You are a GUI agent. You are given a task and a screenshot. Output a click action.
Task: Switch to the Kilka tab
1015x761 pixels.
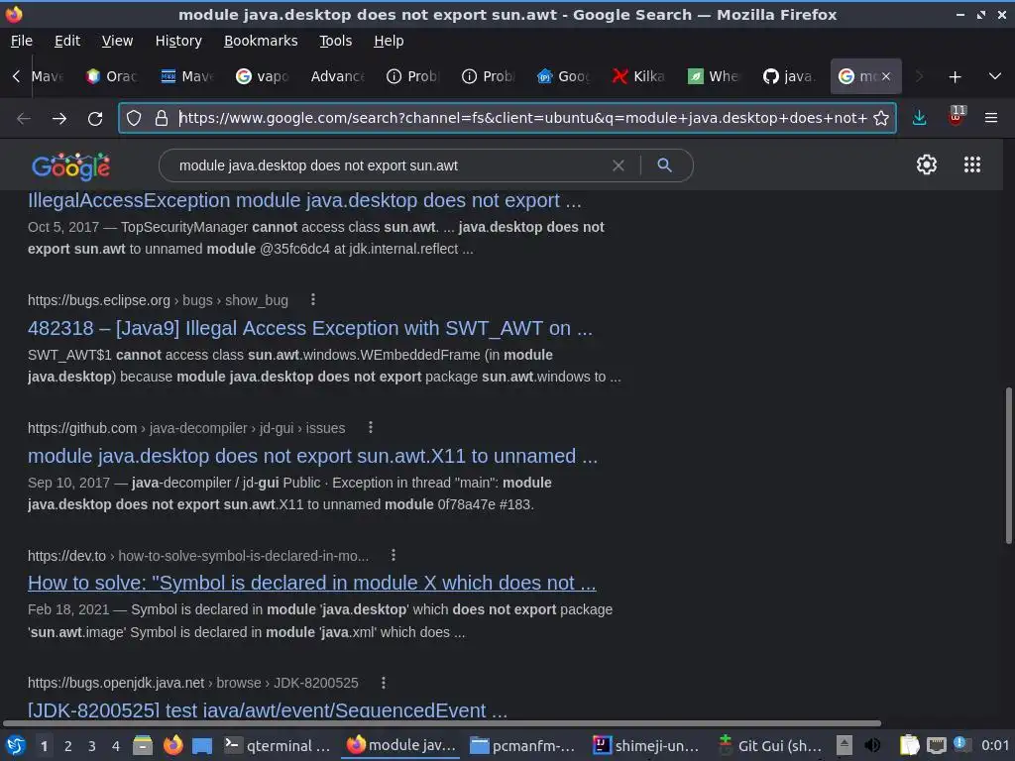pyautogui.click(x=639, y=76)
